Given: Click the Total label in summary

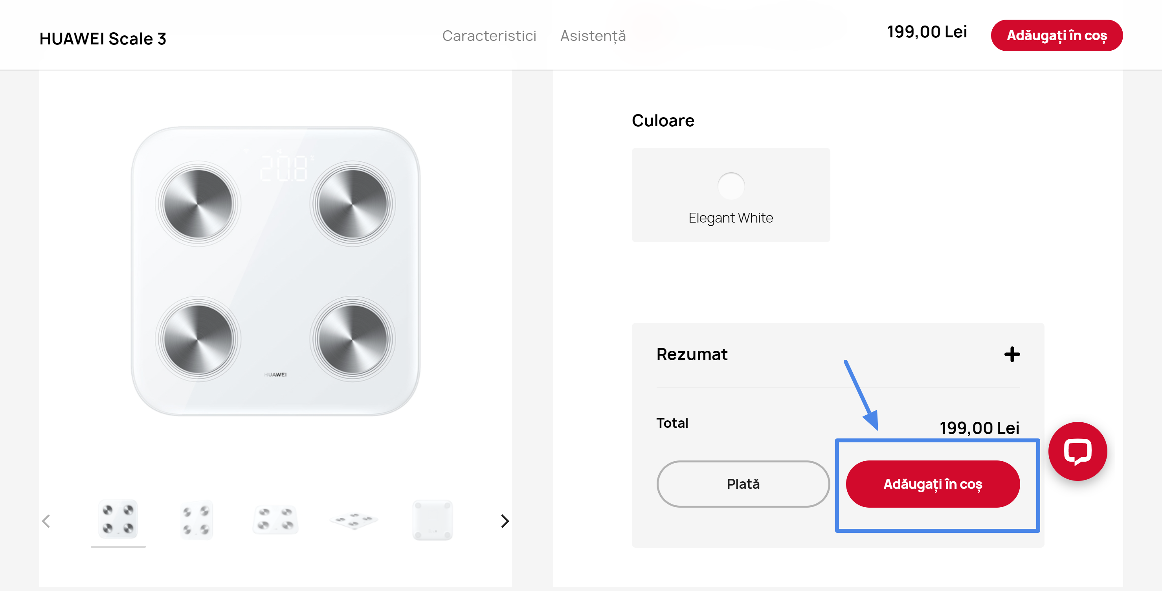Looking at the screenshot, I should click(672, 423).
